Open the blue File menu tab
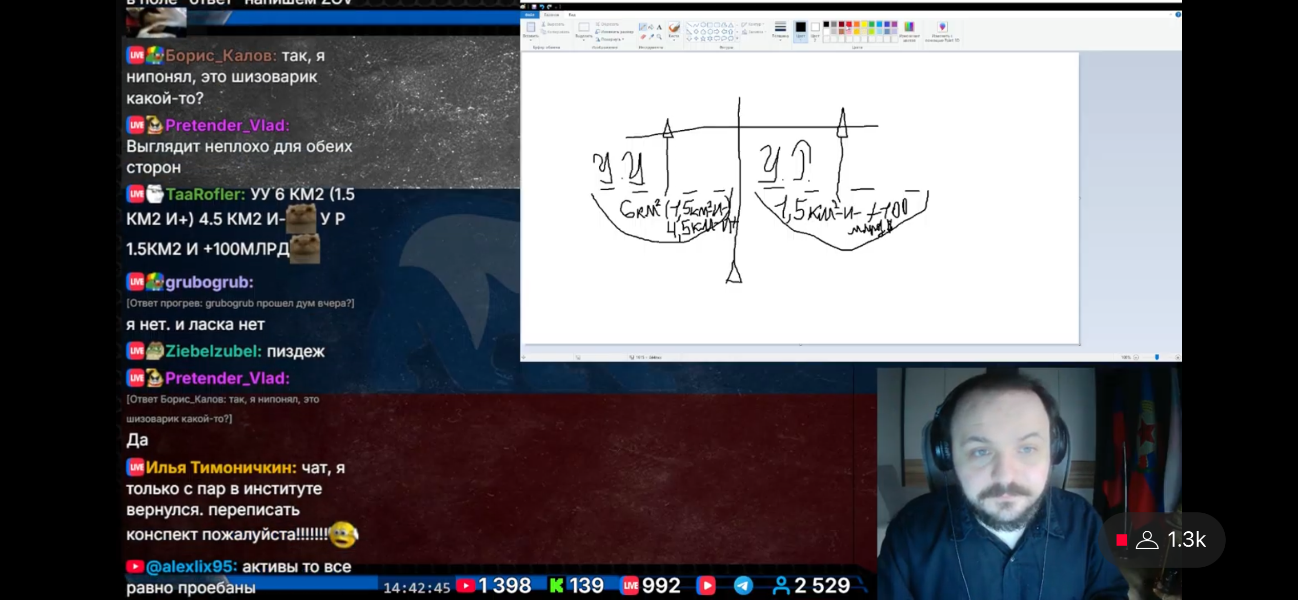Screen dimensions: 1298x600 pos(530,15)
